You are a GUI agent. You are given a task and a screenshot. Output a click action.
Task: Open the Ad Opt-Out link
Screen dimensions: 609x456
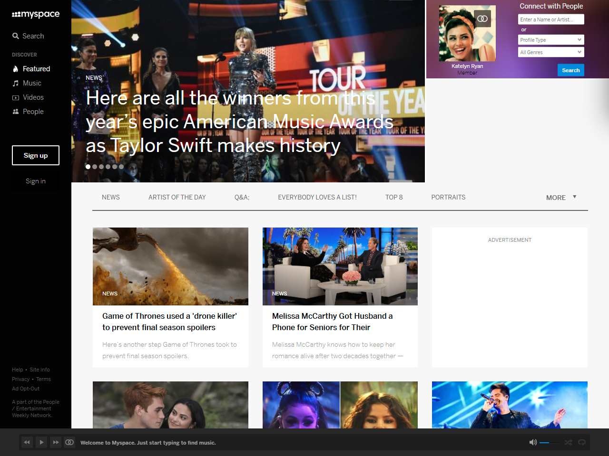click(x=26, y=389)
